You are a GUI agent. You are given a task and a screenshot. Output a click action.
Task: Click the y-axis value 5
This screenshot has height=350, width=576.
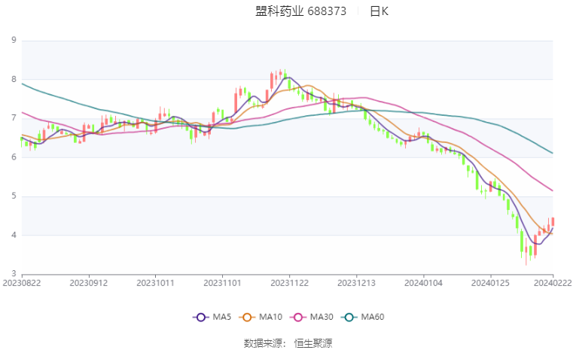pyautogui.click(x=14, y=196)
